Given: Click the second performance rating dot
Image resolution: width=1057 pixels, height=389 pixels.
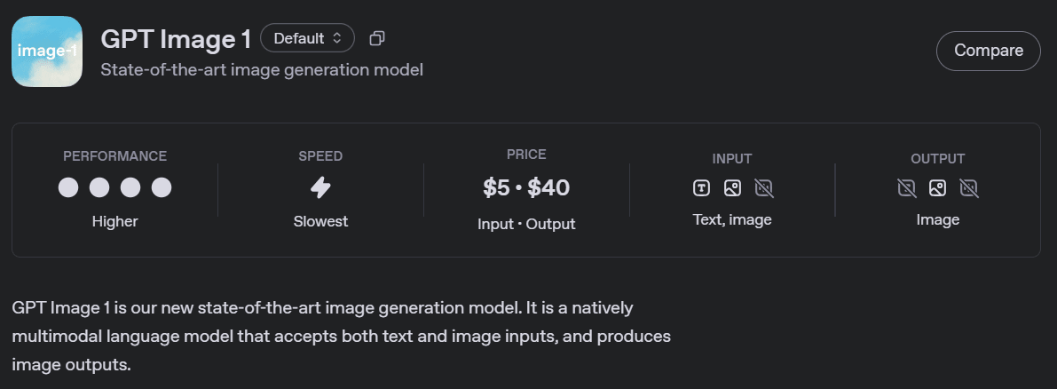Looking at the screenshot, I should (x=99, y=187).
